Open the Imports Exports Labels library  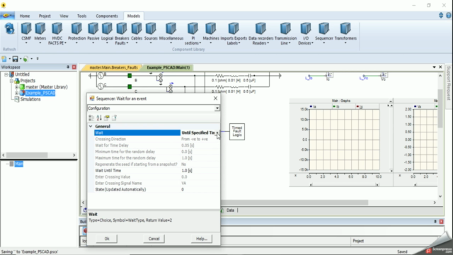click(x=234, y=33)
